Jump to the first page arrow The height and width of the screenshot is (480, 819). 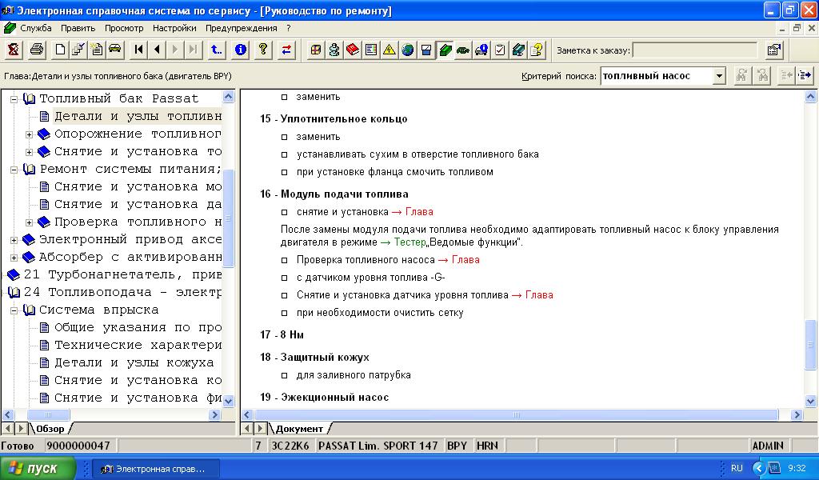pos(138,50)
